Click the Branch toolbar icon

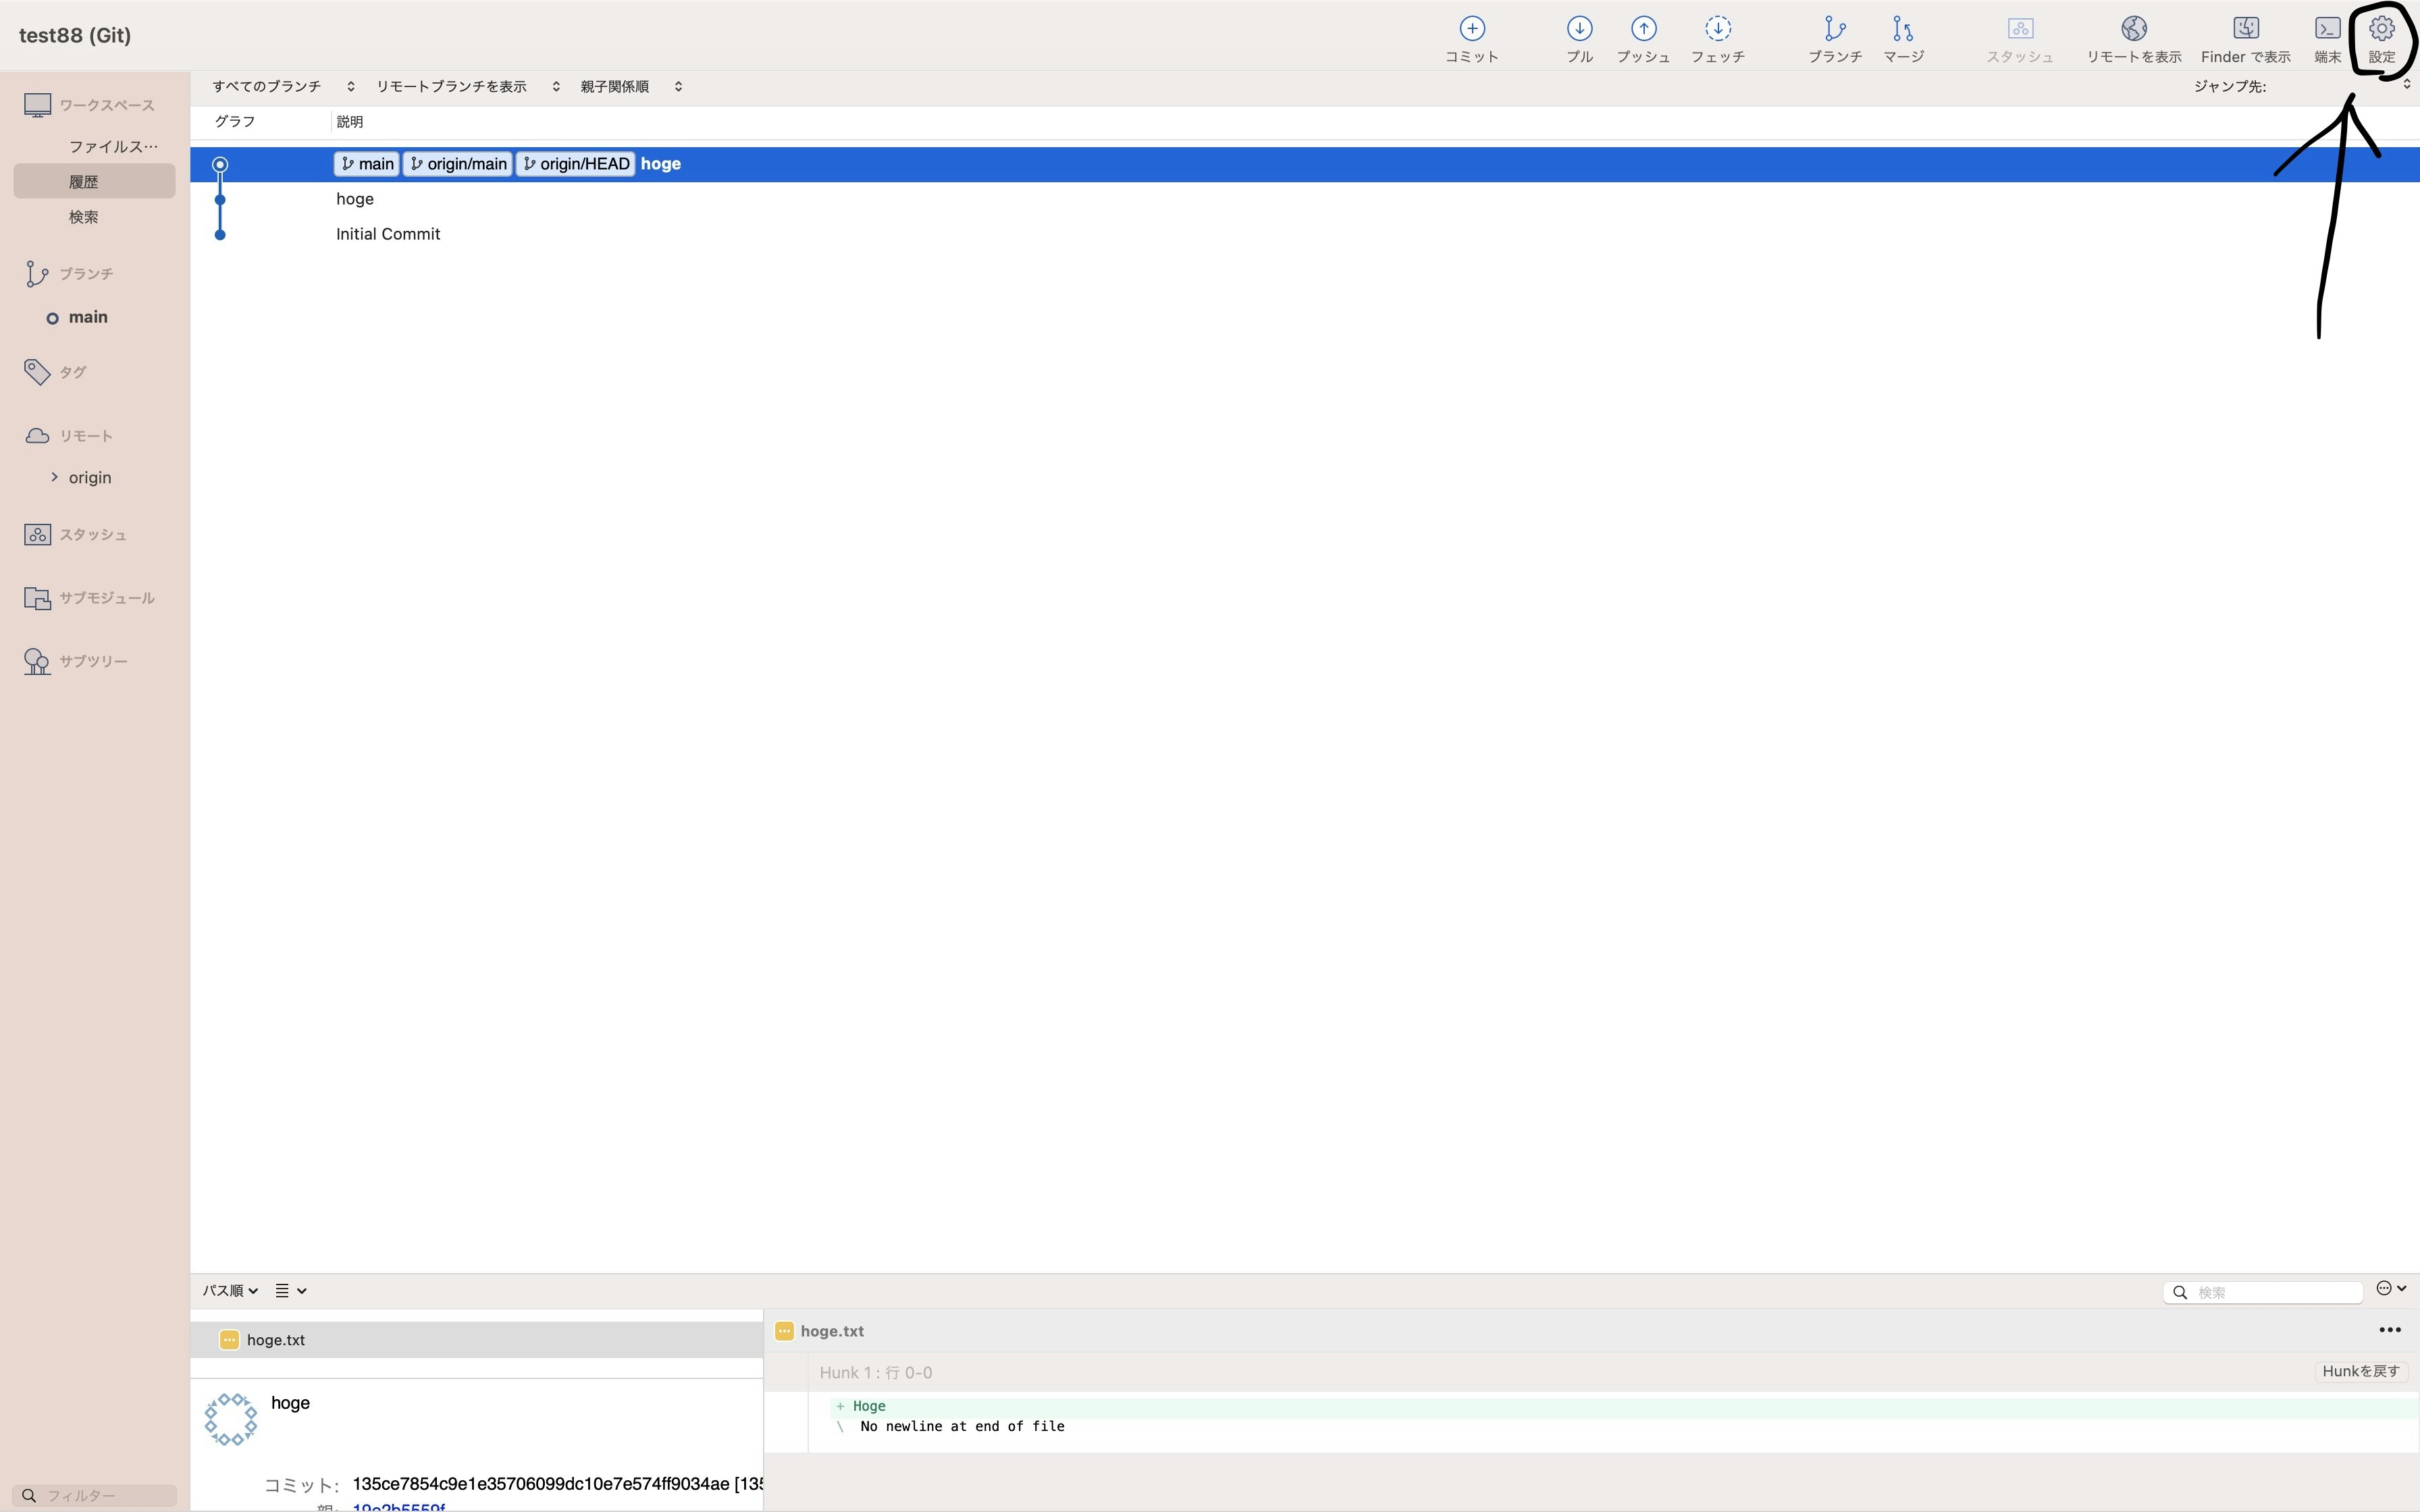[1834, 30]
